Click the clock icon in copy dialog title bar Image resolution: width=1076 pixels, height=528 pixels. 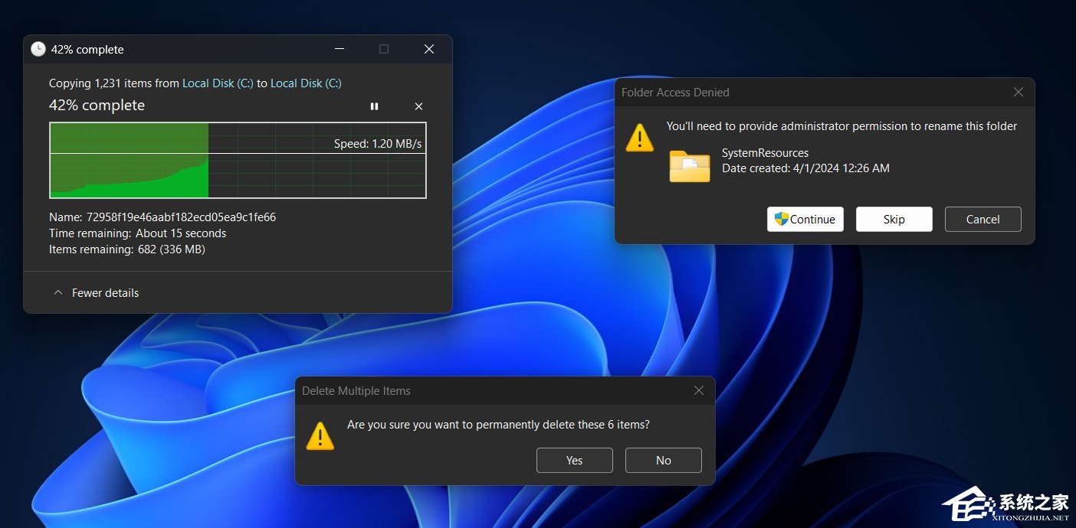click(38, 49)
